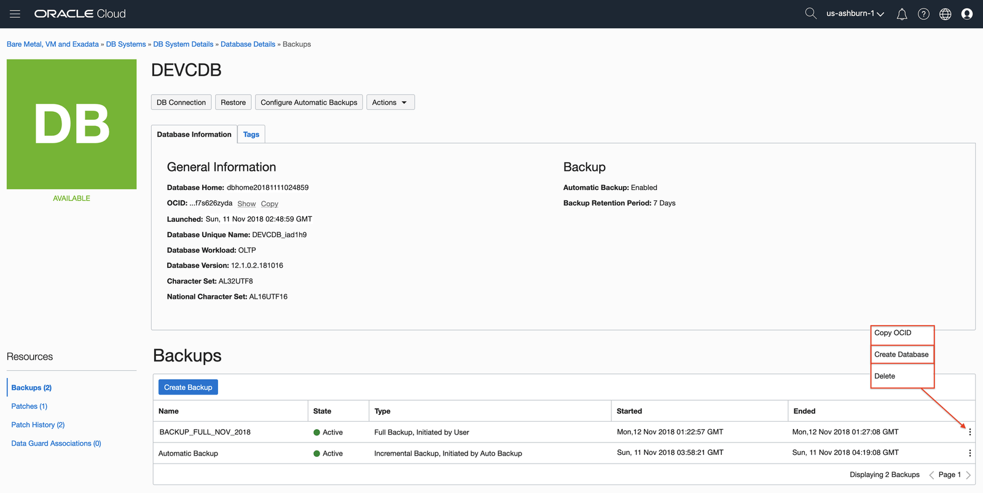This screenshot has height=493, width=983.
Task: Select Create Database from context menu
Action: [x=901, y=355]
